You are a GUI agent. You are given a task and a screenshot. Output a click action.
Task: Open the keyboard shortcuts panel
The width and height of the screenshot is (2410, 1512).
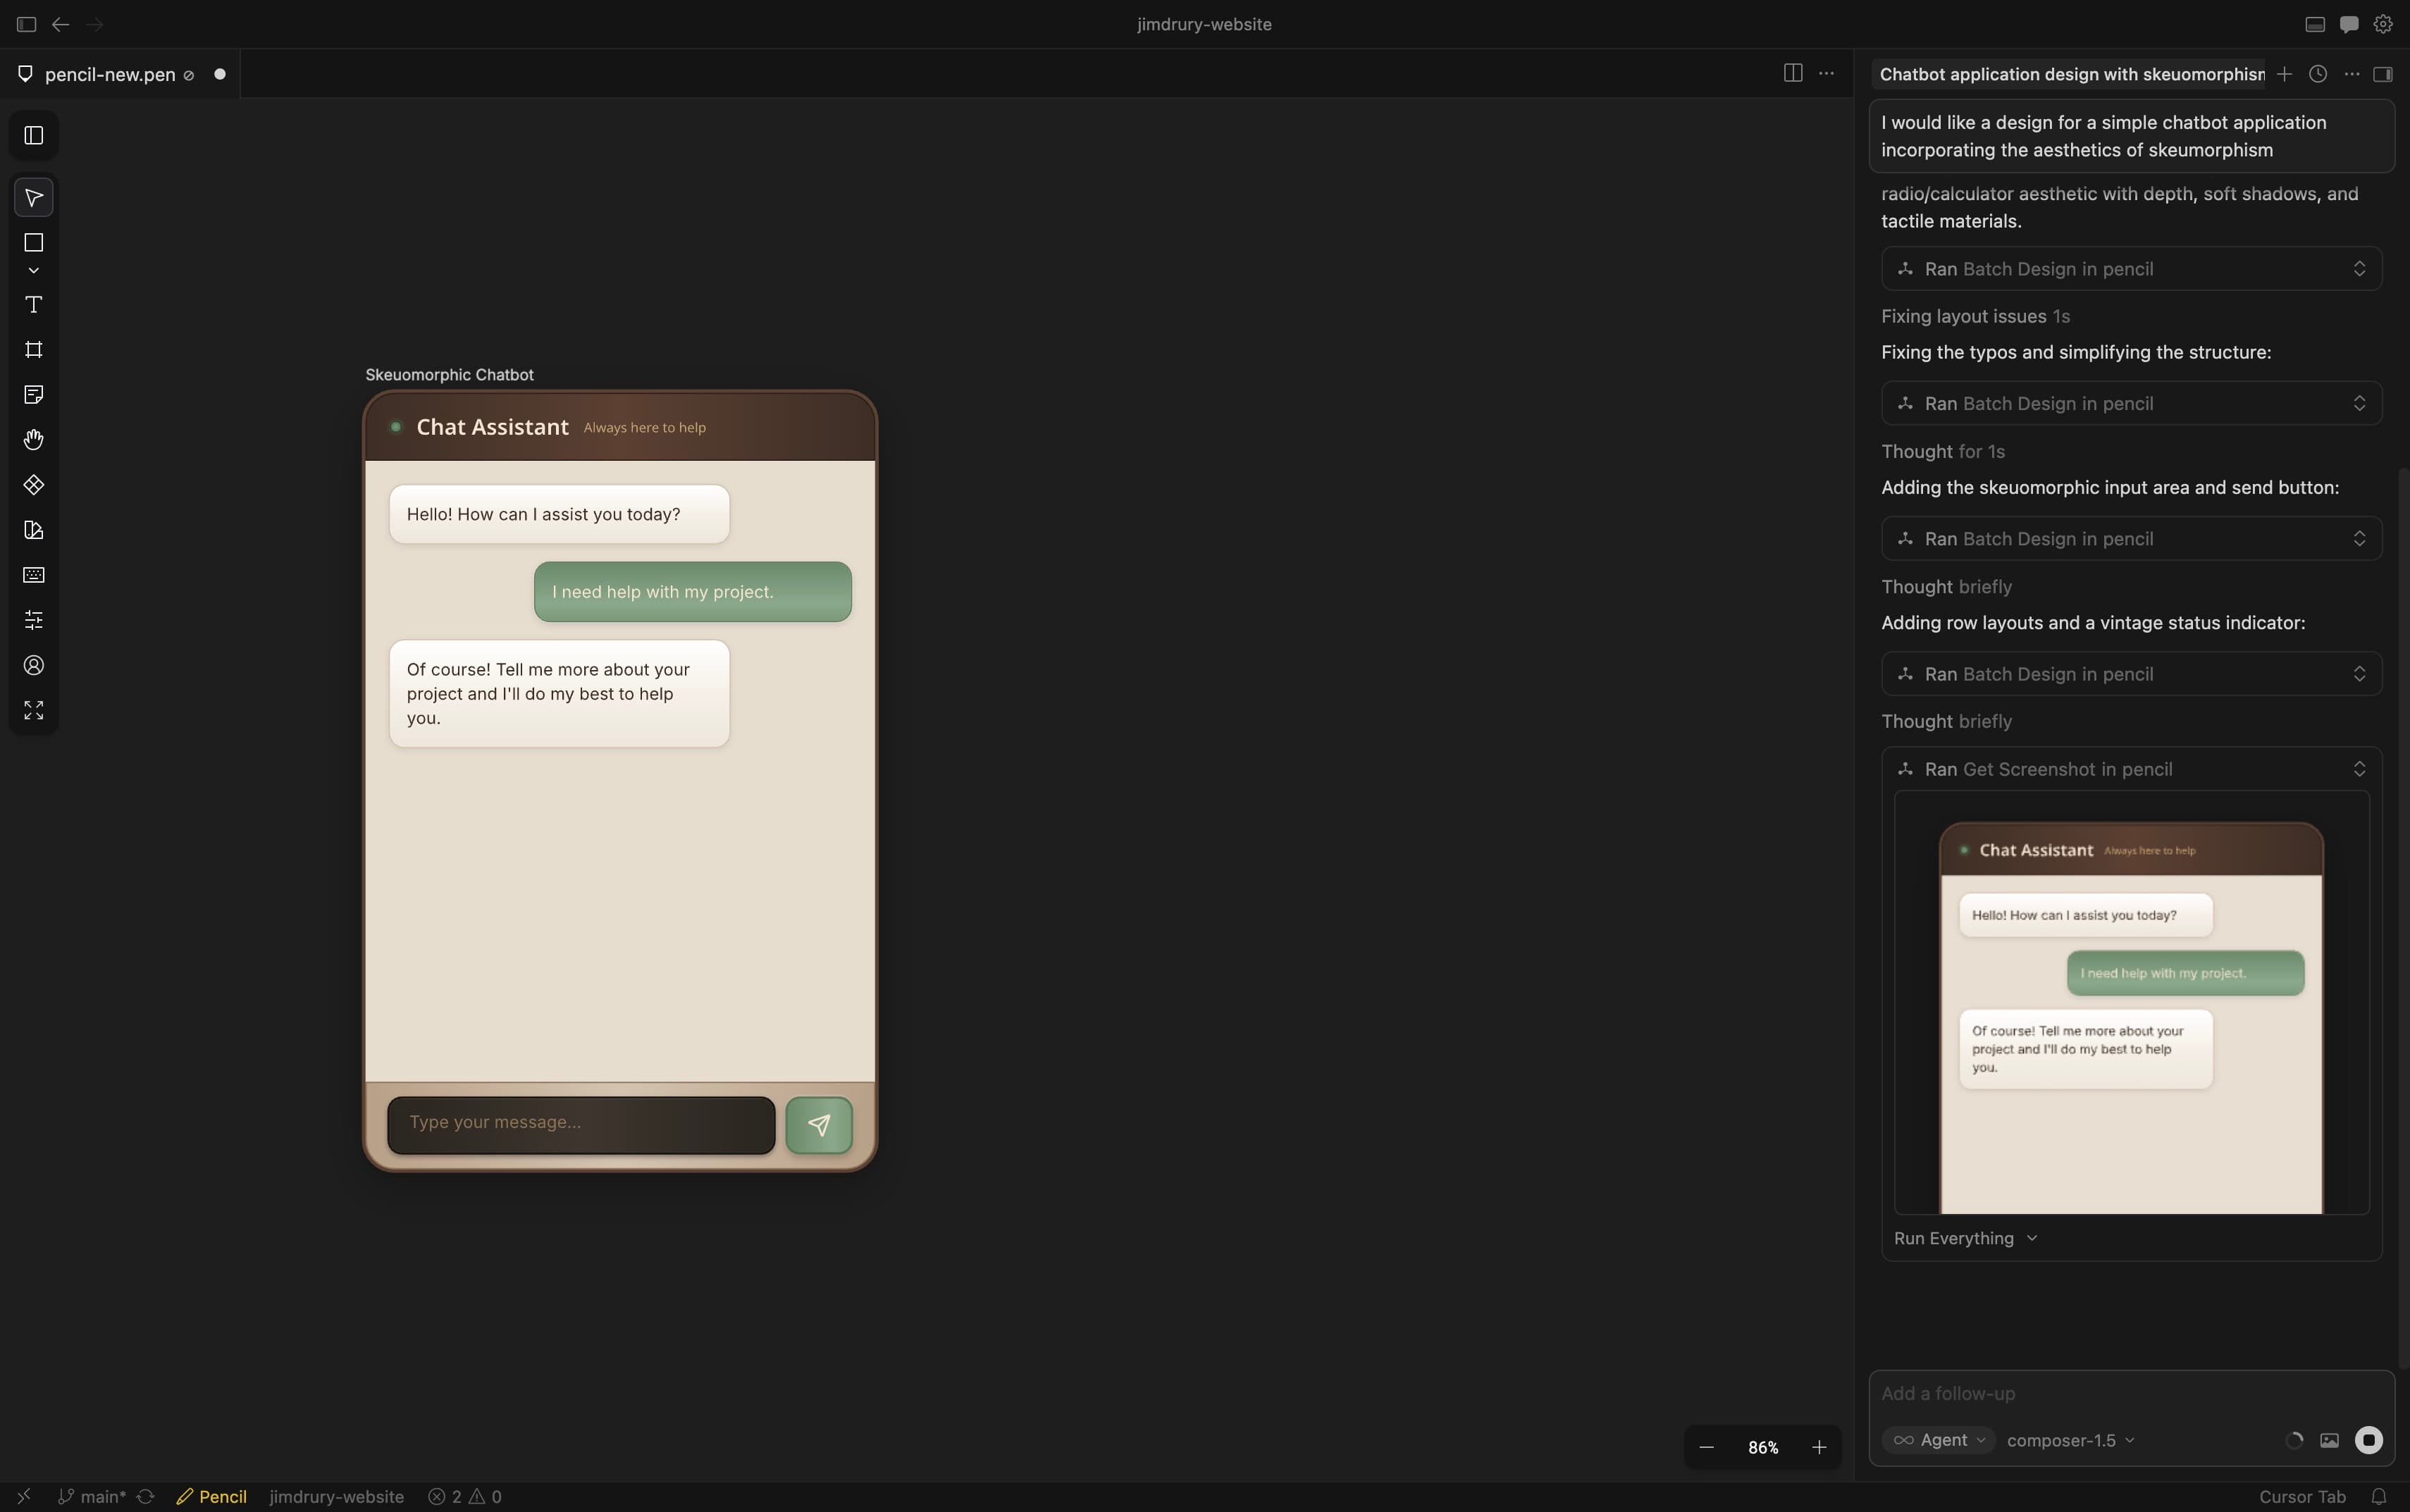(33, 574)
